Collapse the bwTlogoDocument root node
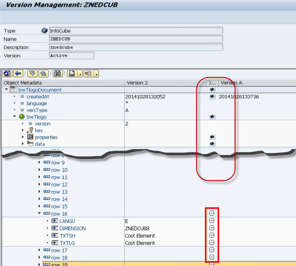Image resolution: width=296 pixels, height=266 pixels. [6, 89]
